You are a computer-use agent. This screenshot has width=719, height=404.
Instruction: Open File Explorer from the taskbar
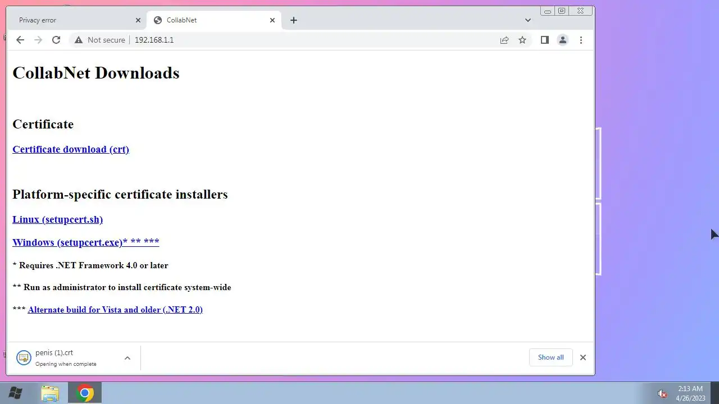[x=50, y=393]
